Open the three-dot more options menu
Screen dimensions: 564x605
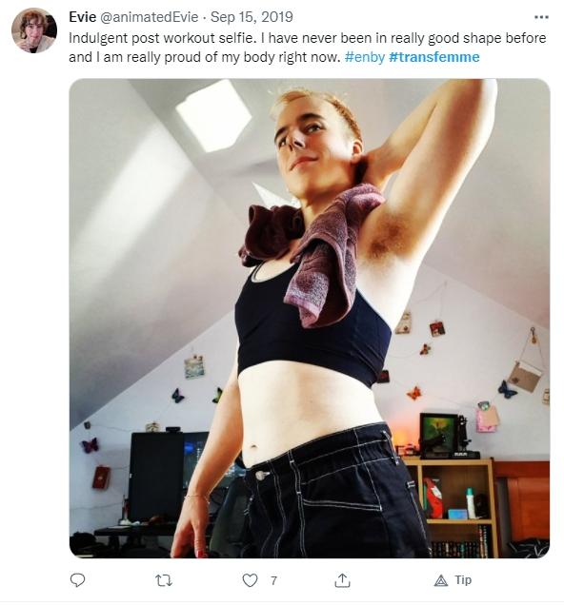click(x=541, y=17)
